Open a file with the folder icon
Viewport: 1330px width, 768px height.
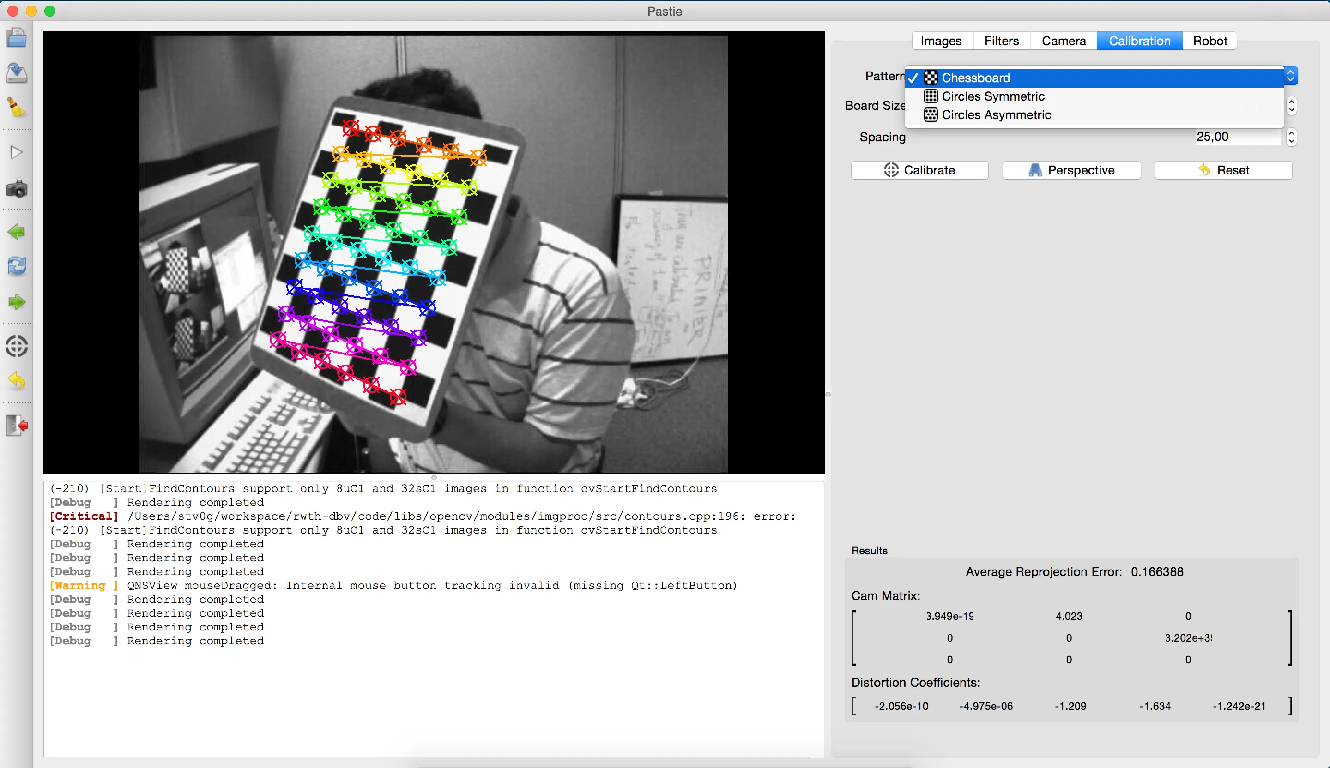tap(16, 37)
